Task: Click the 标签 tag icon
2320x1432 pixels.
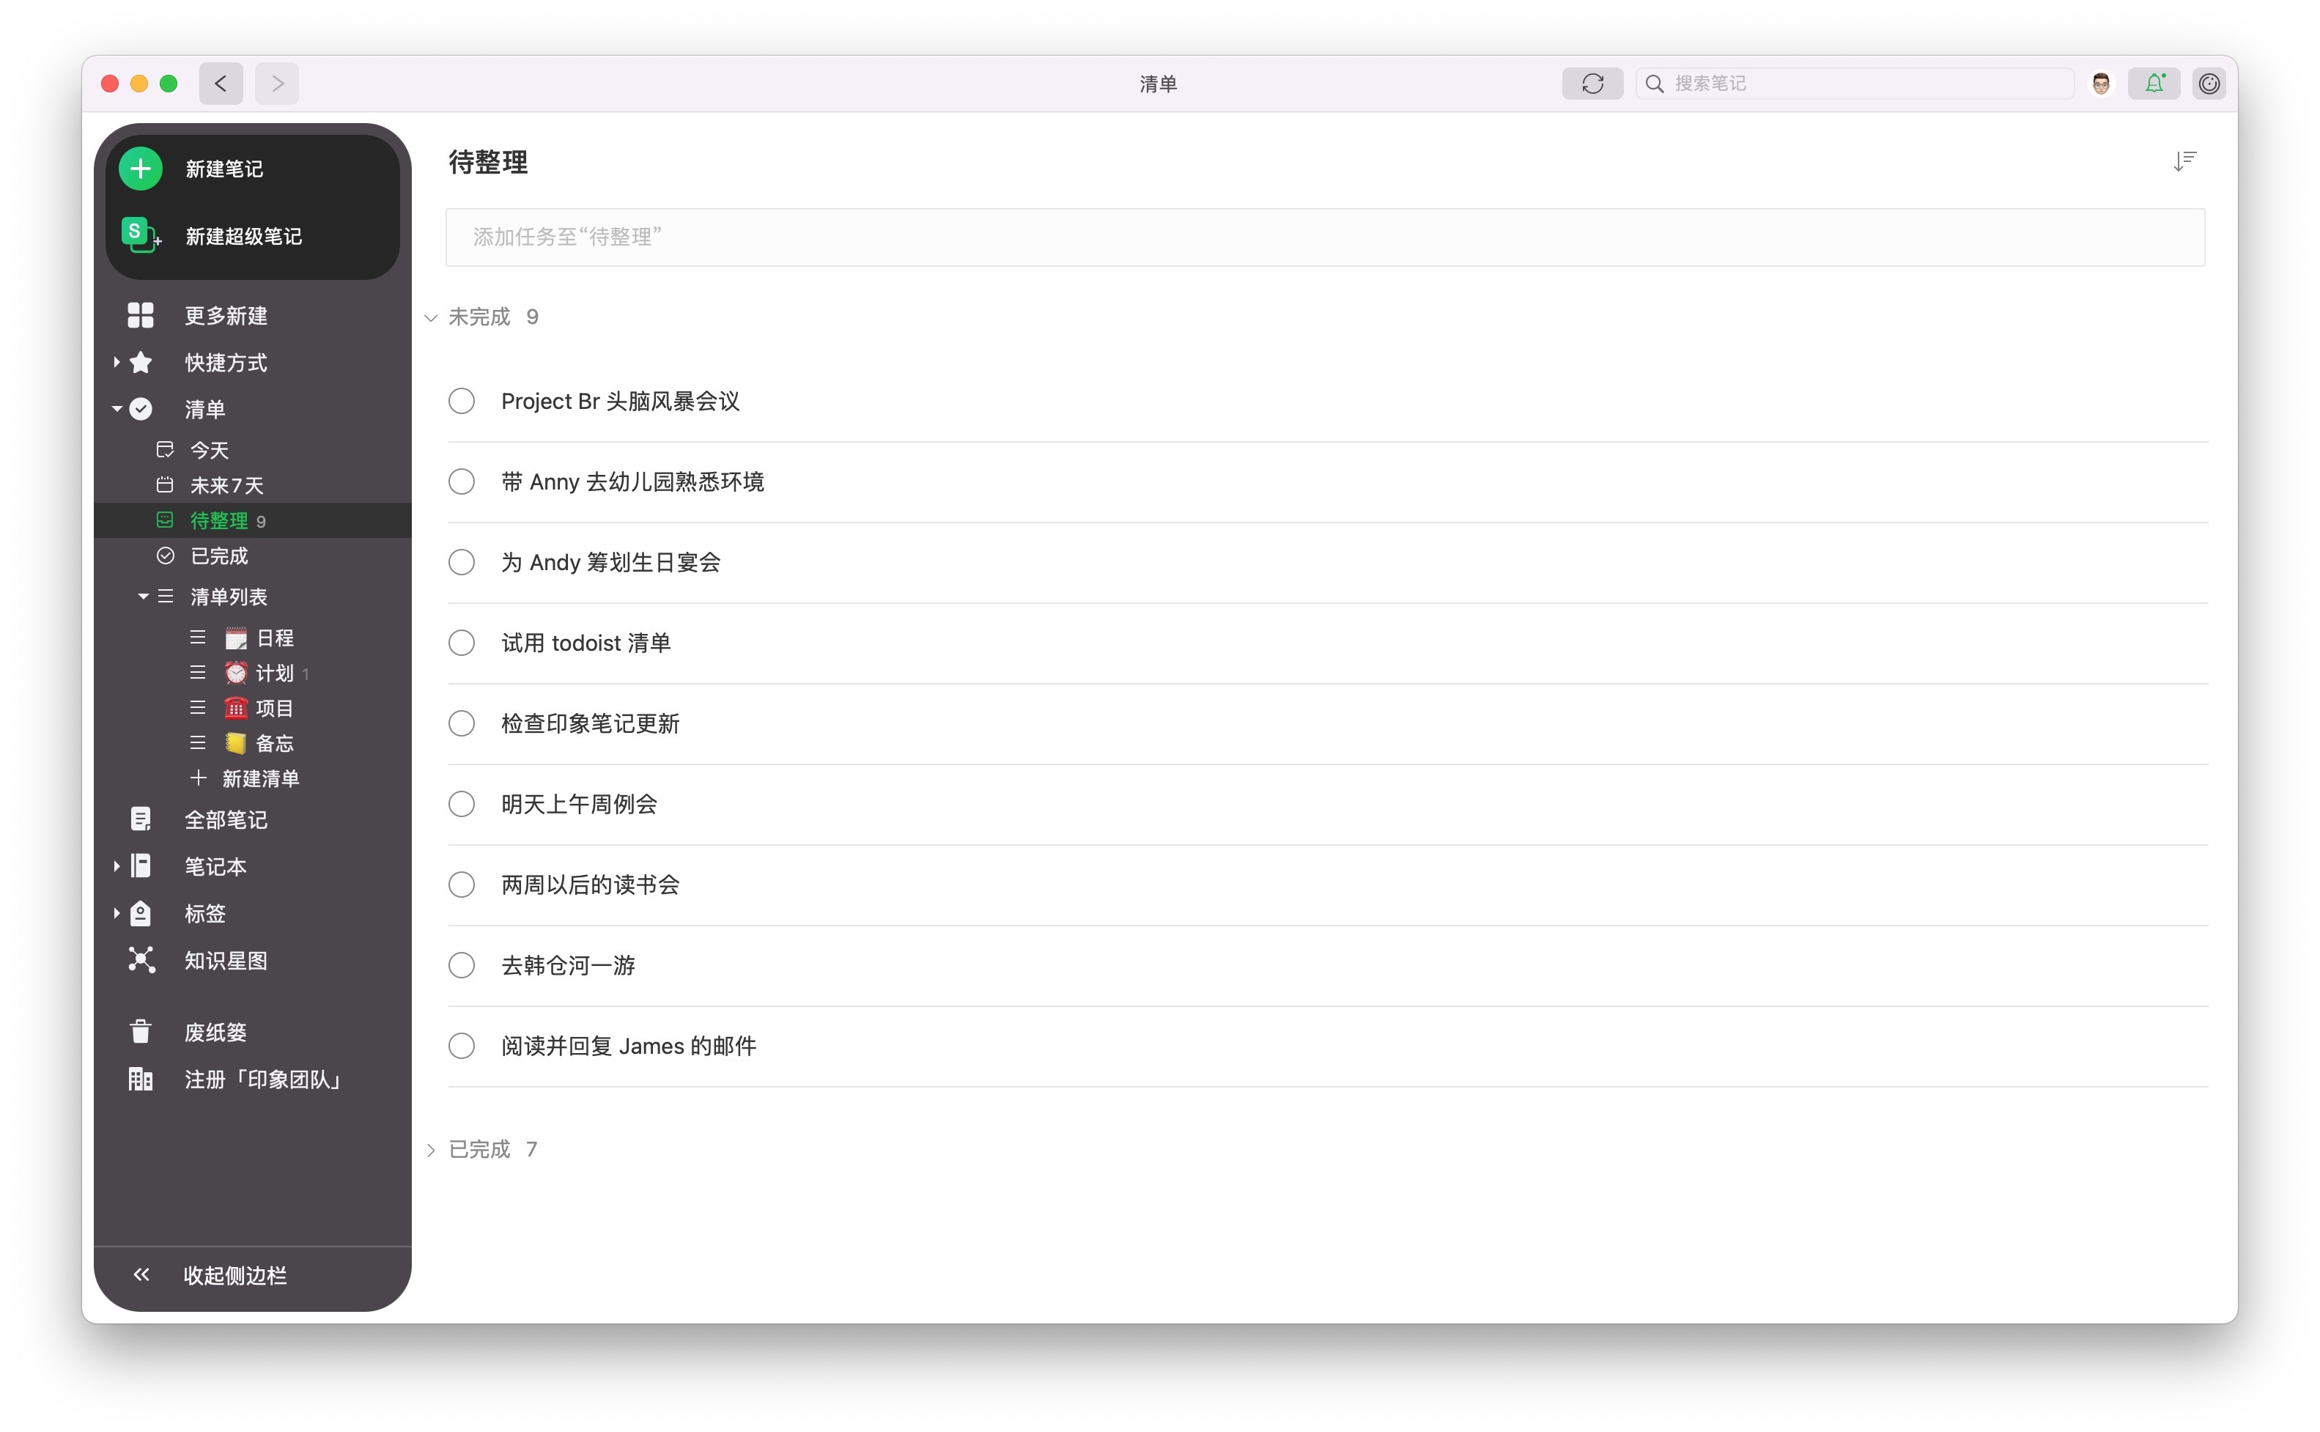Action: pyautogui.click(x=140, y=913)
